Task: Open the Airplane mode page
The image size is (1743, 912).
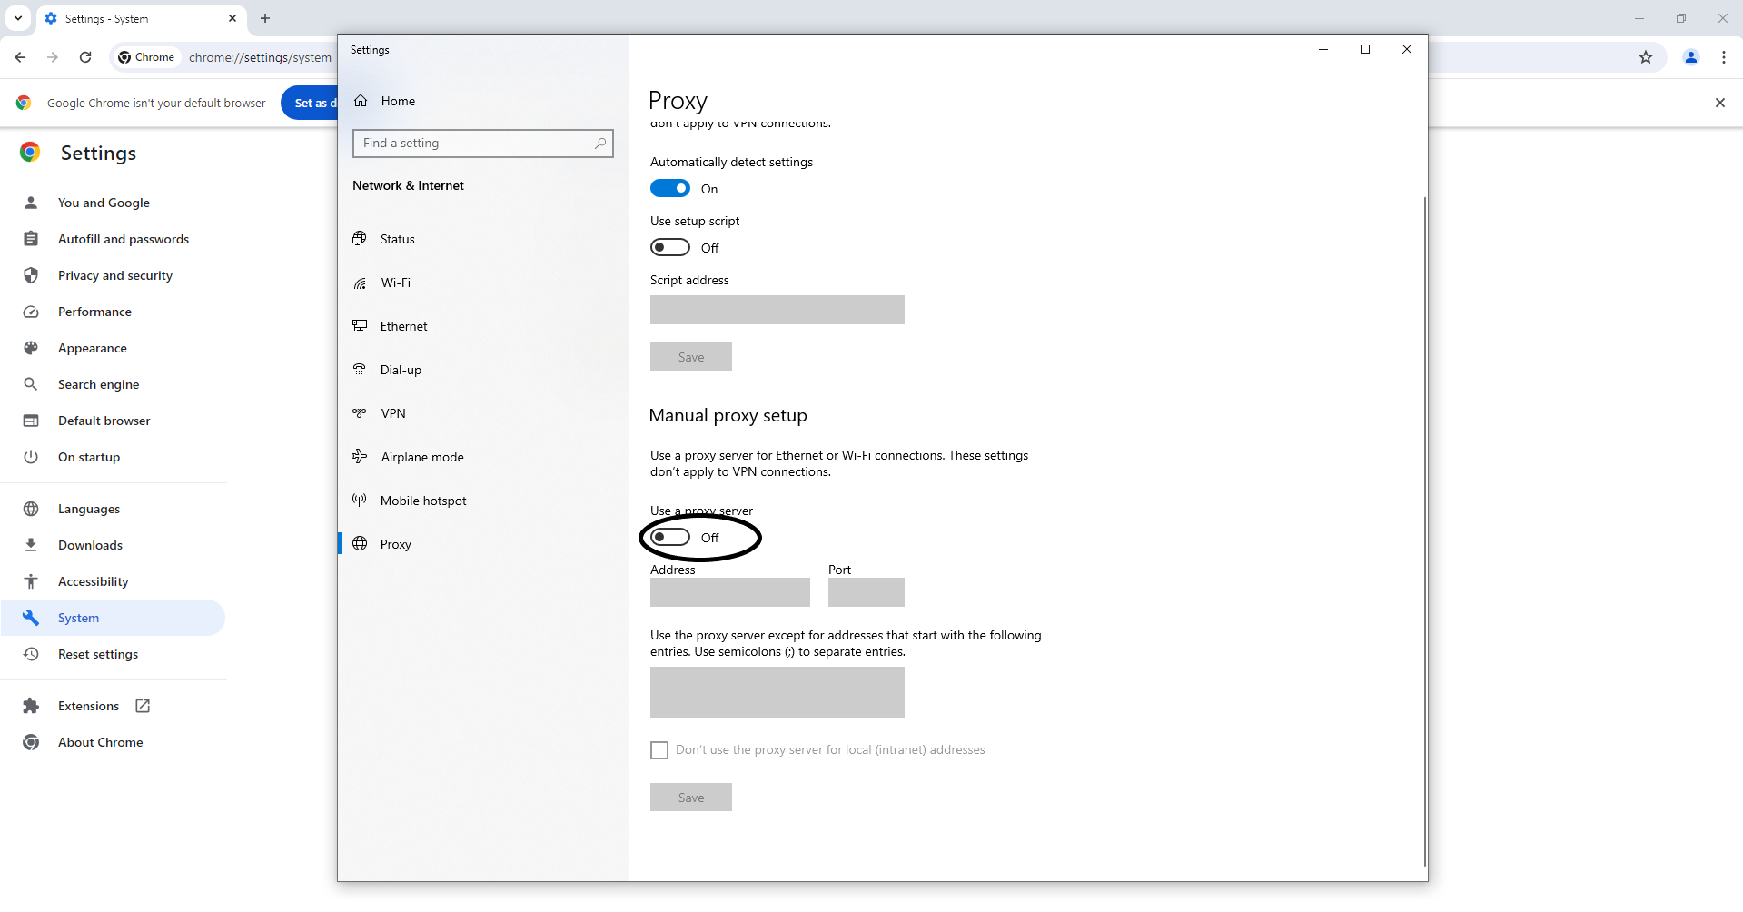Action: click(x=421, y=457)
